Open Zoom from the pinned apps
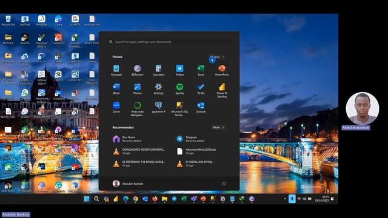The height and width of the screenshot is (218, 388). (116, 107)
